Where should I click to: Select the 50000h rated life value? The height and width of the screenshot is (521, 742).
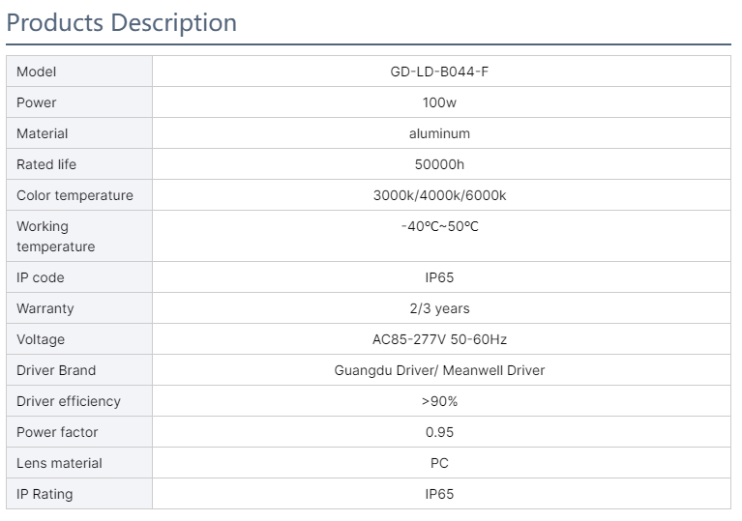(439, 164)
